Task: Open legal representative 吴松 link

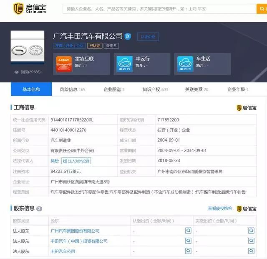Action: coord(55,161)
